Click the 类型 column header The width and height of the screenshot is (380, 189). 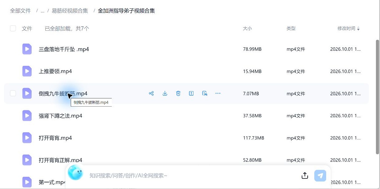pos(291,29)
